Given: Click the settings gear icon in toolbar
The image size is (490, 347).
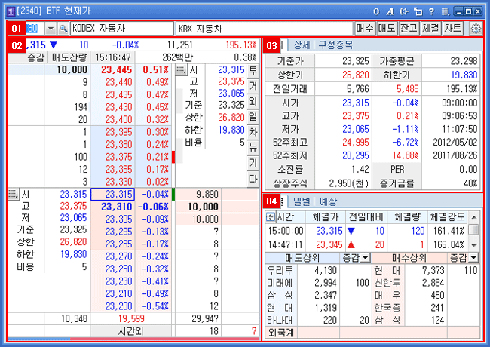Looking at the screenshot, I should click(476, 28).
